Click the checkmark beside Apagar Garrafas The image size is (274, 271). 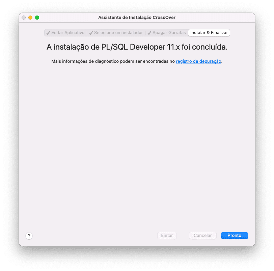click(149, 33)
